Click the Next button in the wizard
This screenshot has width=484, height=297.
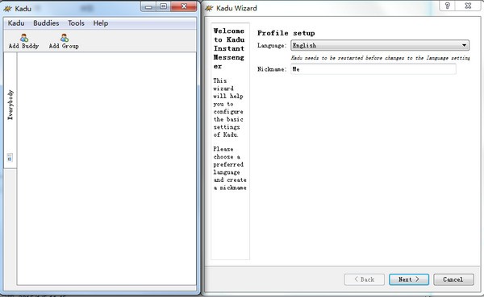tap(409, 279)
